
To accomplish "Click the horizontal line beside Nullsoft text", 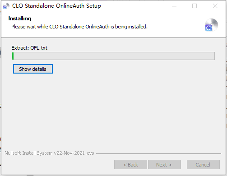I will (x=158, y=153).
